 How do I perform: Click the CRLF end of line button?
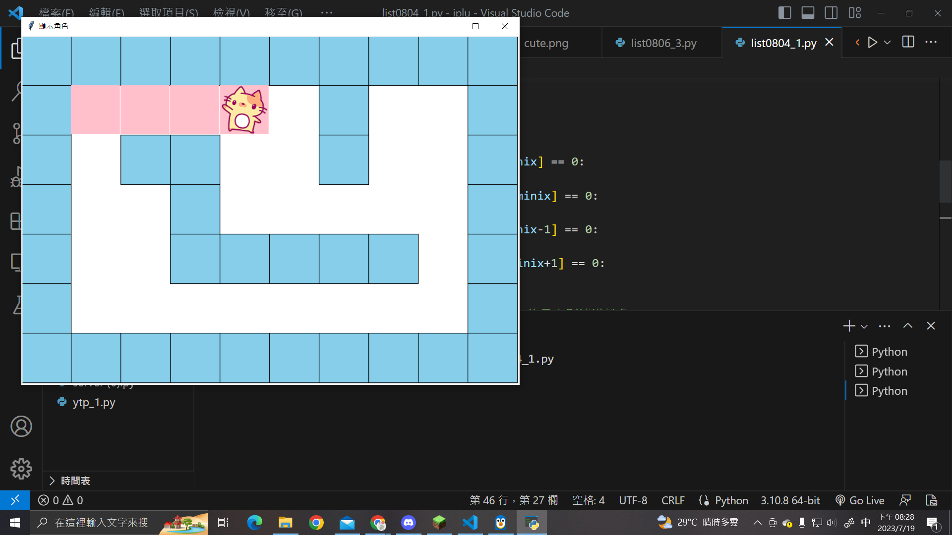(x=672, y=500)
